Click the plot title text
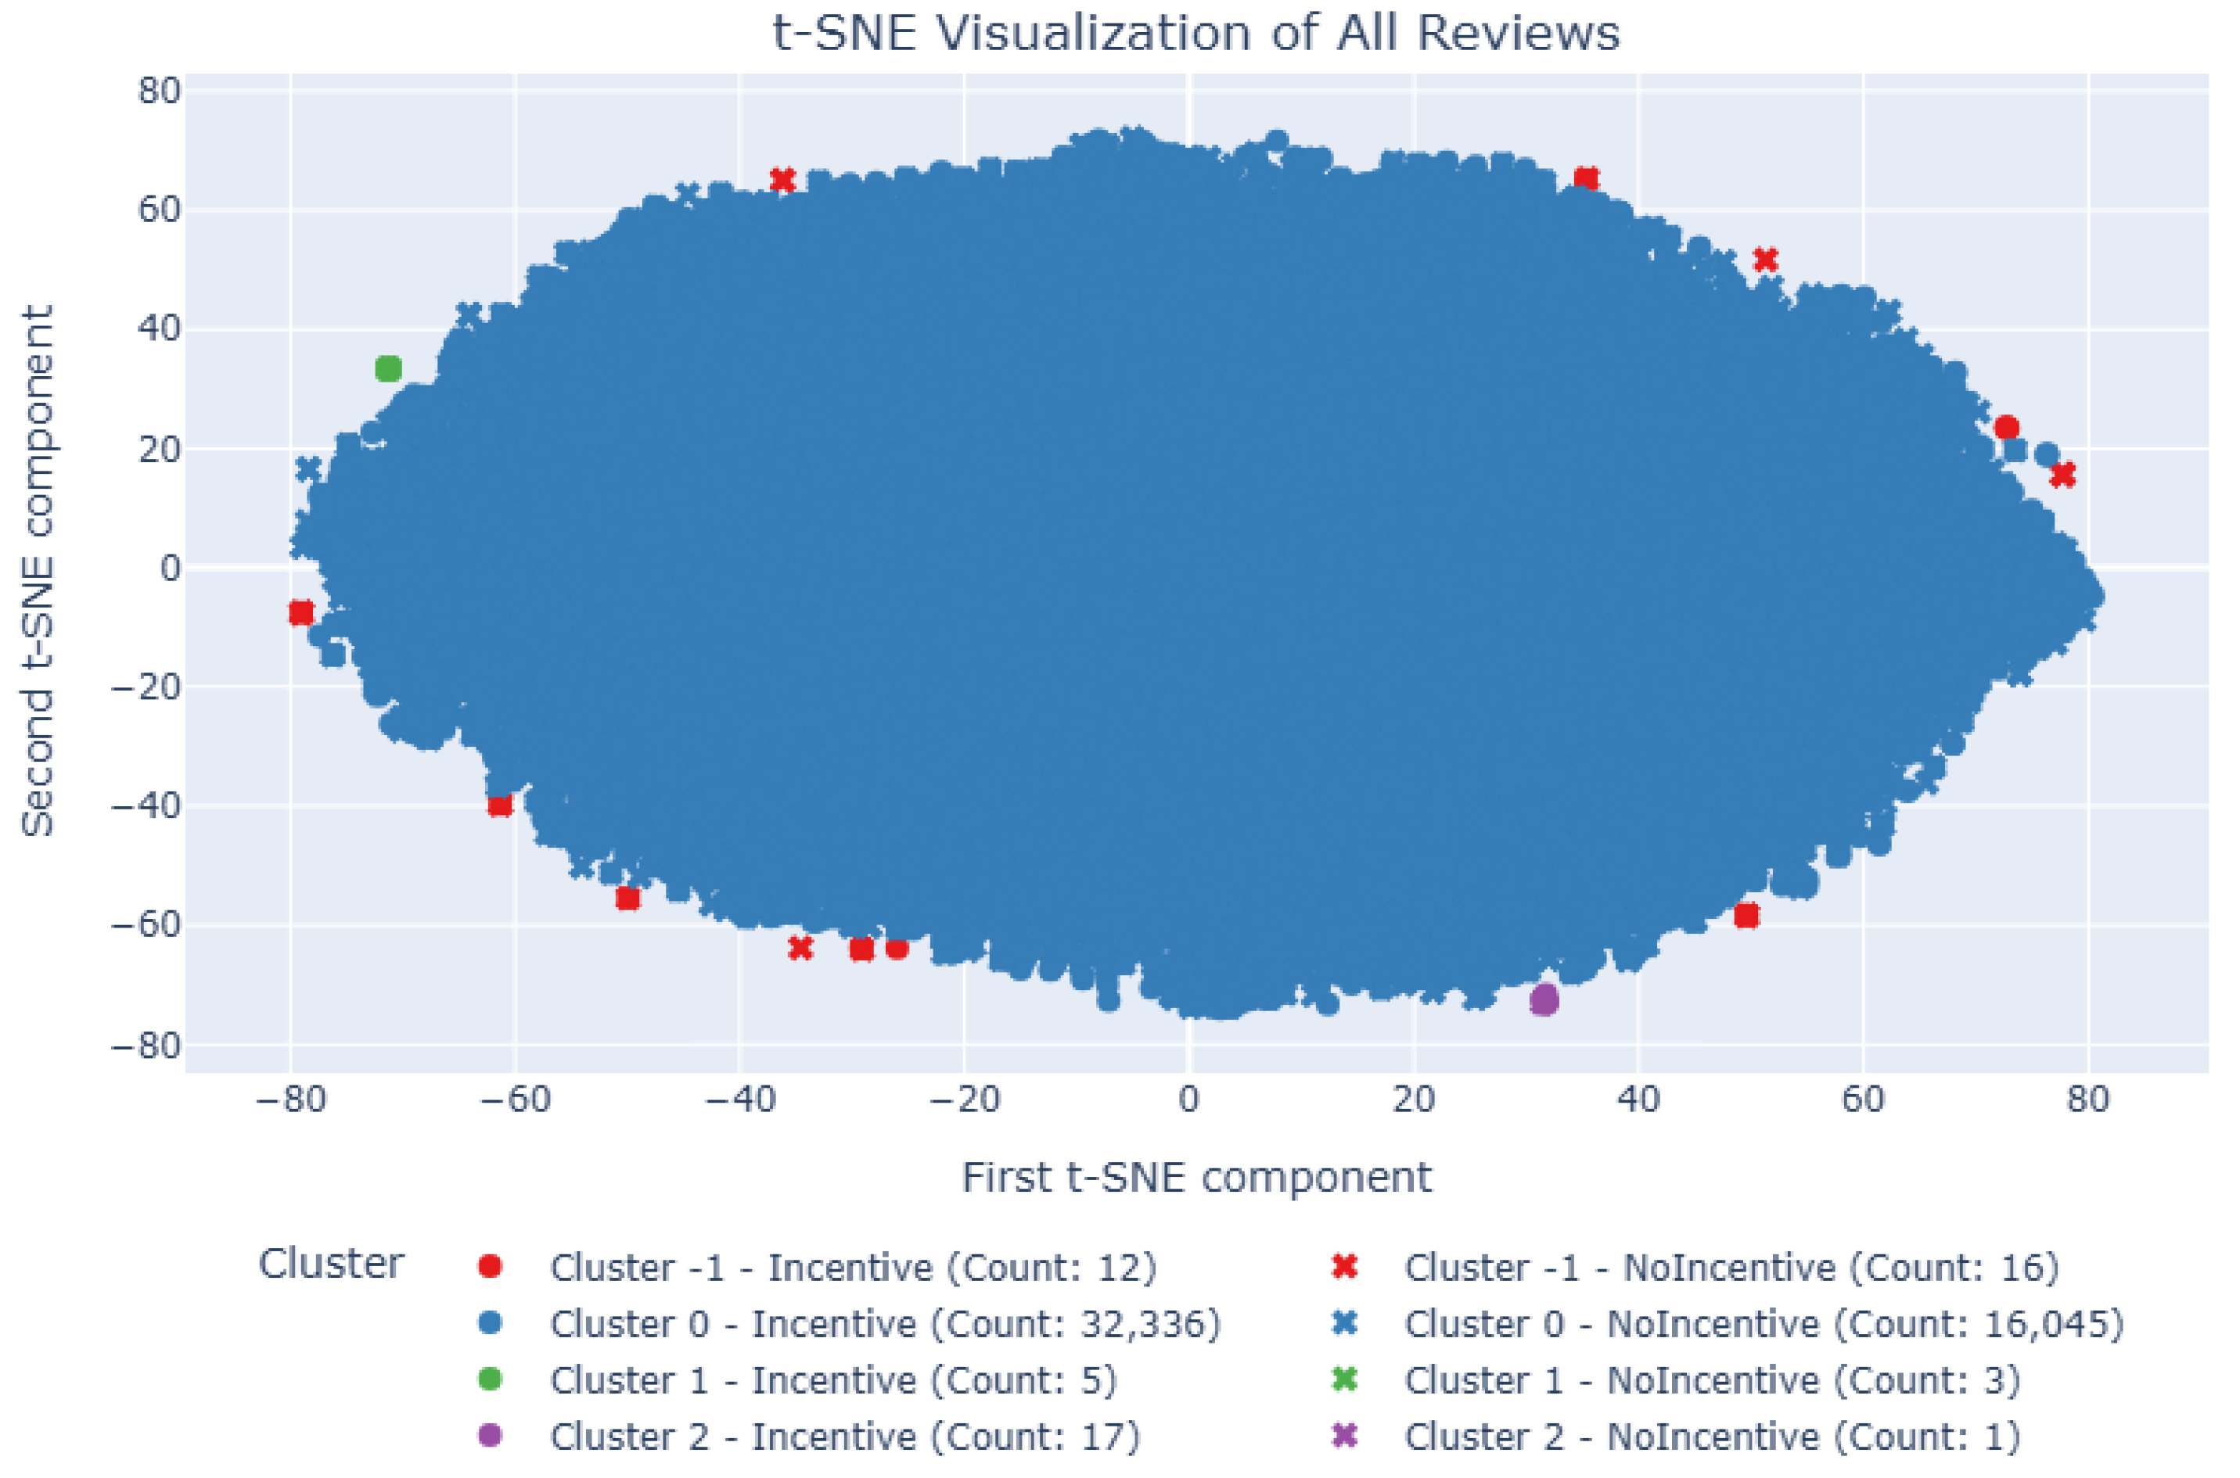Screen dimensions: 2240x1478 coord(1196,33)
